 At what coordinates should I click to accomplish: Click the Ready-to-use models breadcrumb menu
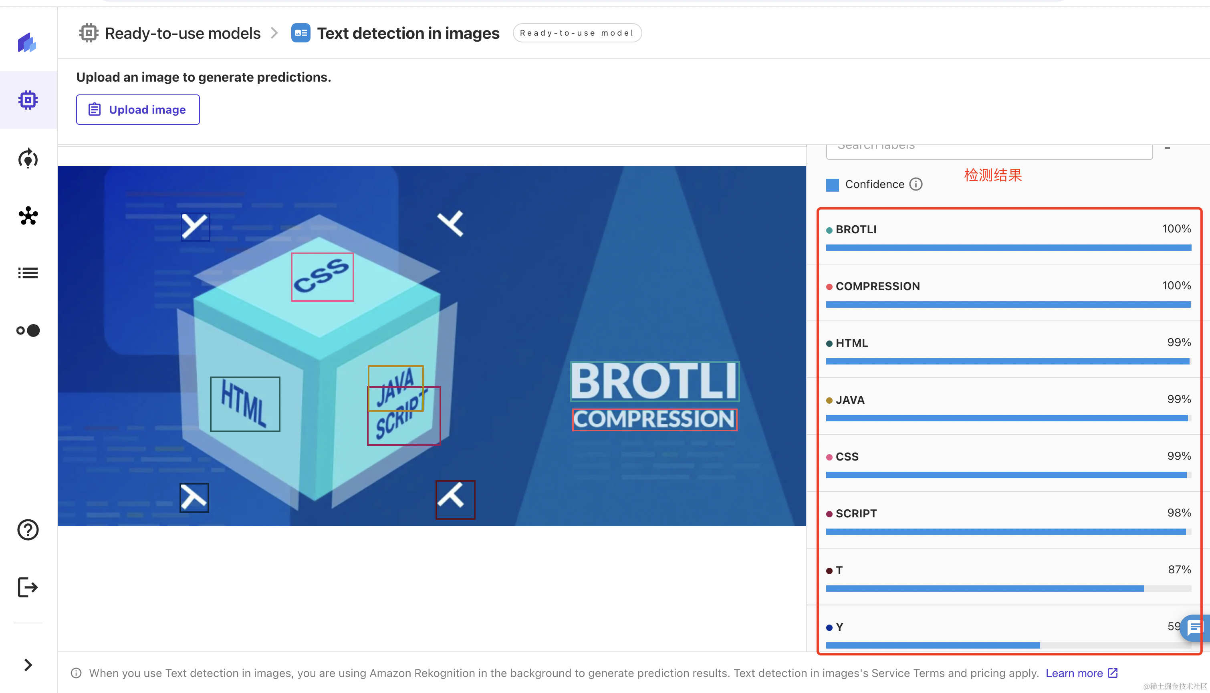tap(169, 32)
